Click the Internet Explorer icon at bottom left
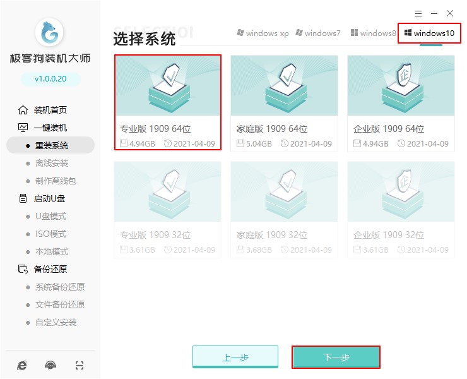467x379 pixels. (x=23, y=365)
